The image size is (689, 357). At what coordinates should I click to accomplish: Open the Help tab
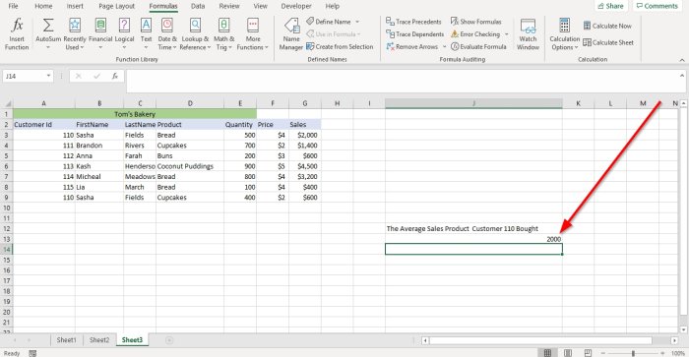[x=333, y=6]
